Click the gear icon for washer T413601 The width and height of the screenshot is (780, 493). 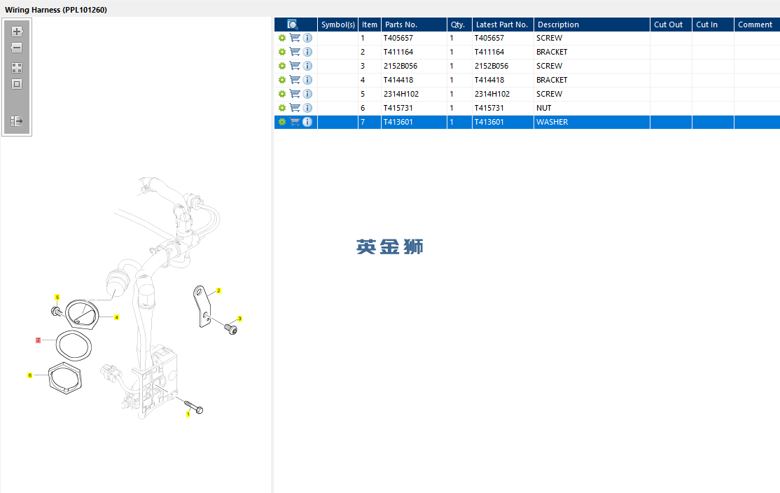tap(282, 122)
